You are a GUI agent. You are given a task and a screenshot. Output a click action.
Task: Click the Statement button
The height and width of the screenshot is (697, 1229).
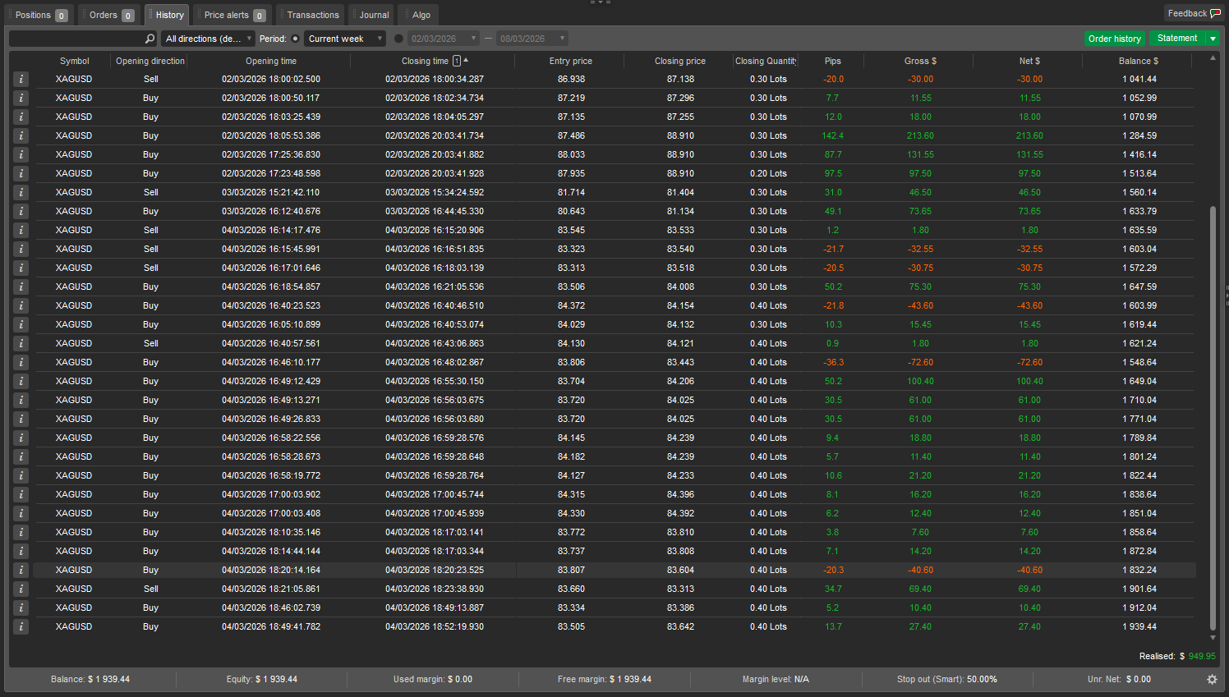(1176, 39)
